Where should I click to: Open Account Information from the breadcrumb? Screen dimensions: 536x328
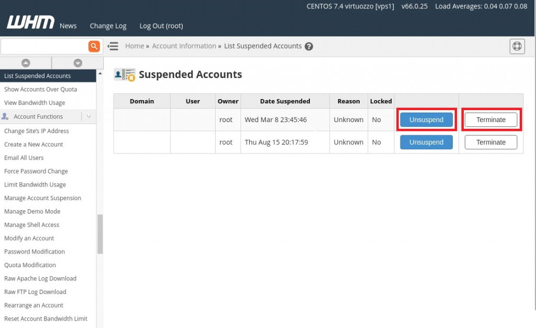click(x=184, y=46)
